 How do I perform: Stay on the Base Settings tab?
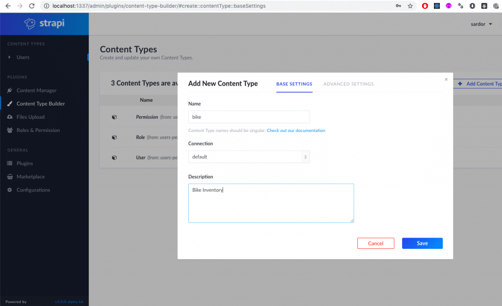(x=294, y=84)
